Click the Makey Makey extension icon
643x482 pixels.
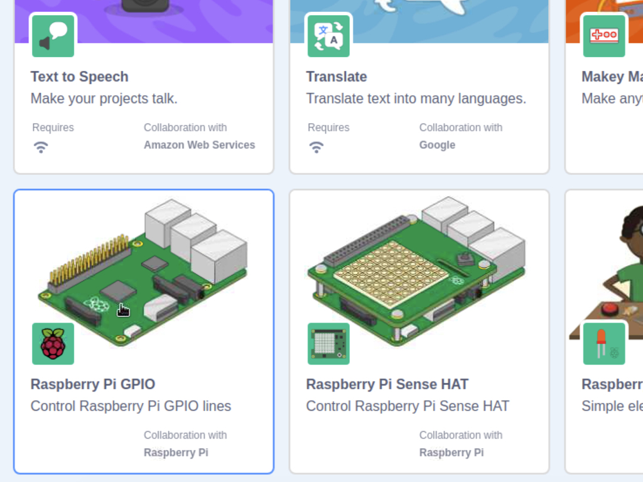(604, 36)
